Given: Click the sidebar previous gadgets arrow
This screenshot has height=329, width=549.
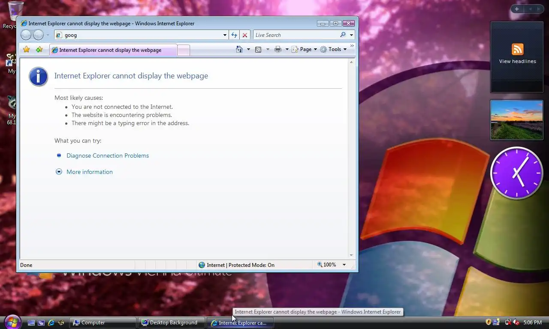Looking at the screenshot, I should pos(530,9).
